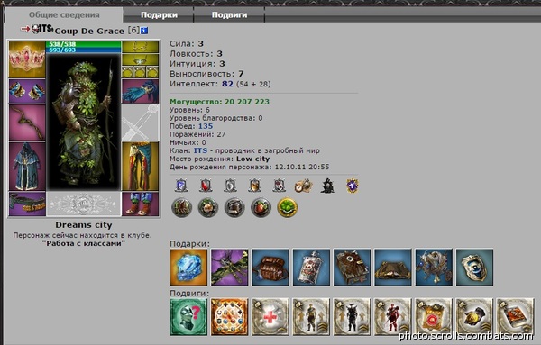Screen dimensions: 541x345
Task: Select the boots equipment slot
Action: (x=140, y=204)
